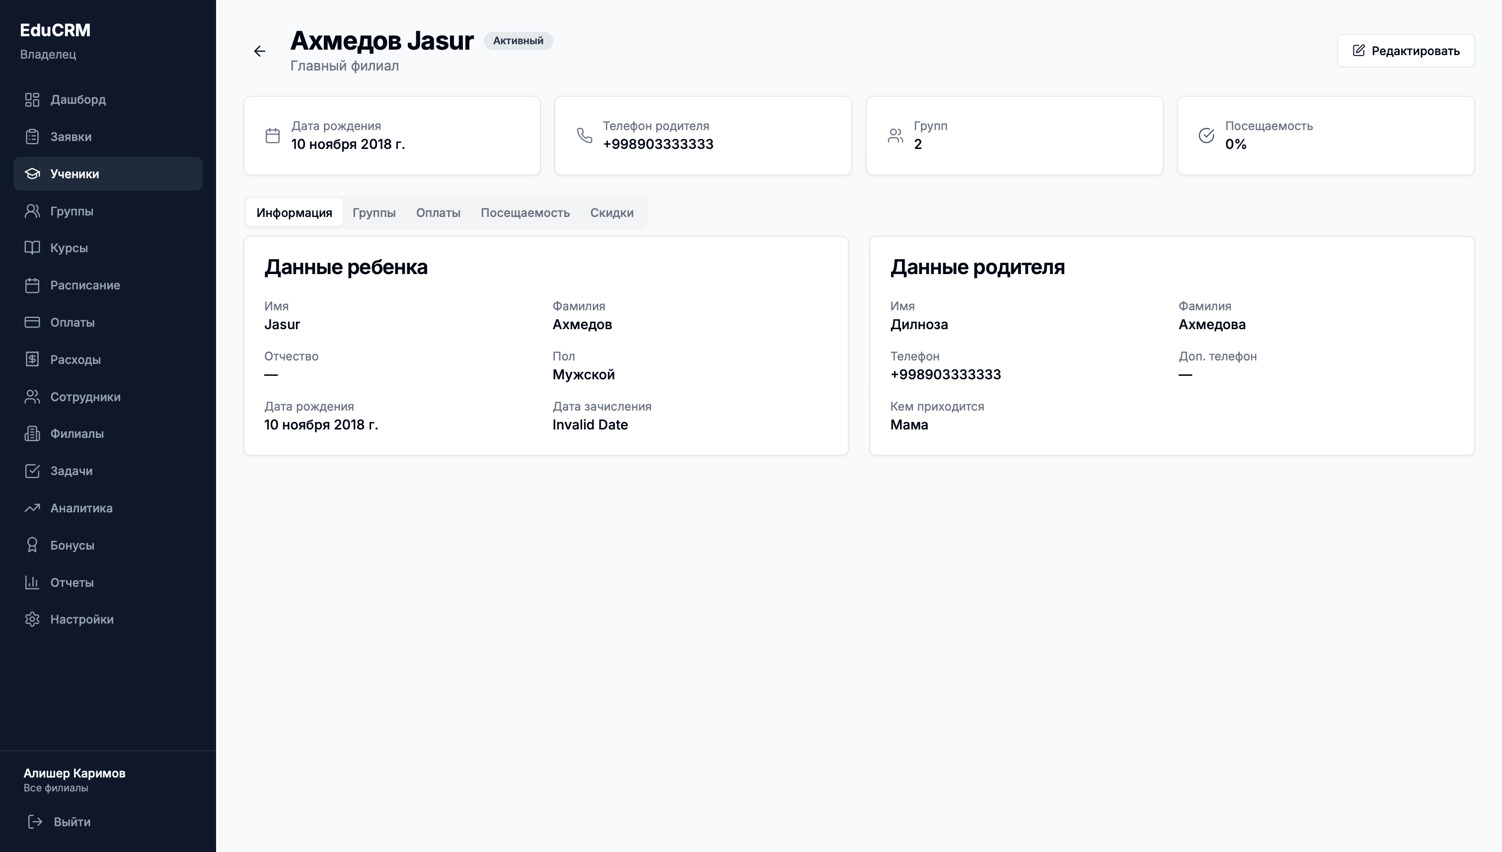Switch to the Оплаты tab
Screen dimensions: 1502x852
[438, 213]
